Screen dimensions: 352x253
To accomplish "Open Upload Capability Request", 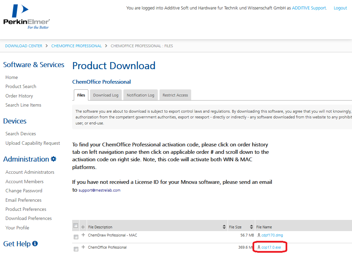I will pos(33,143).
